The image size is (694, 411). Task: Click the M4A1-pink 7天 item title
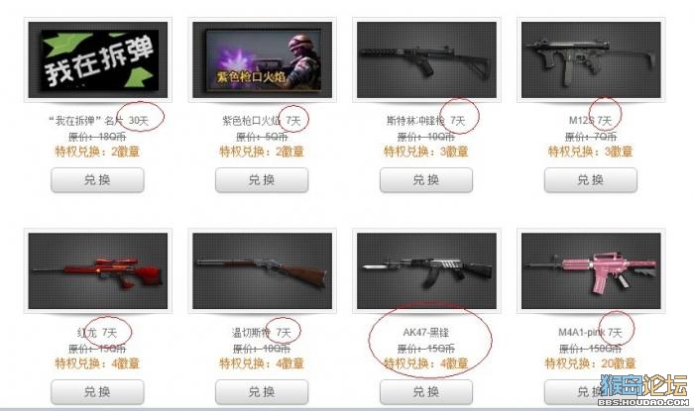click(x=591, y=333)
